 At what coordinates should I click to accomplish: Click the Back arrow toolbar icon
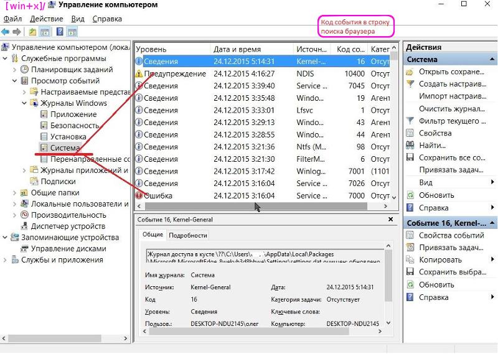point(6,32)
